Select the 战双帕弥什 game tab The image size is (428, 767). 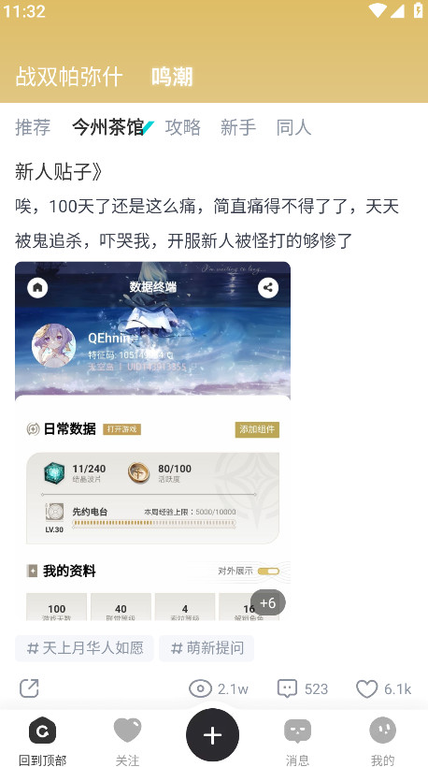point(68,77)
